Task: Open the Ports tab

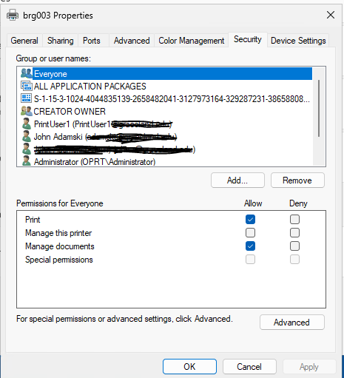Action: pyautogui.click(x=92, y=41)
